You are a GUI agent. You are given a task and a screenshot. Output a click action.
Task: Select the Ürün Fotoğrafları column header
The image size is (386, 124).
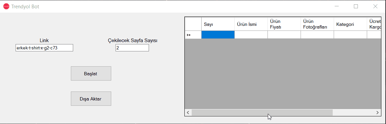click(317, 24)
